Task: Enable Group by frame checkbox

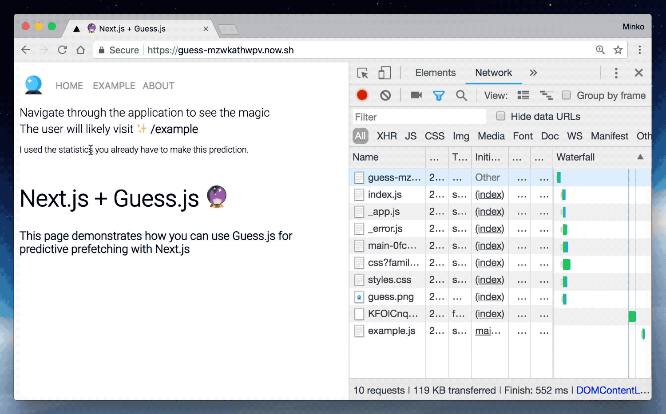Action: coord(566,95)
